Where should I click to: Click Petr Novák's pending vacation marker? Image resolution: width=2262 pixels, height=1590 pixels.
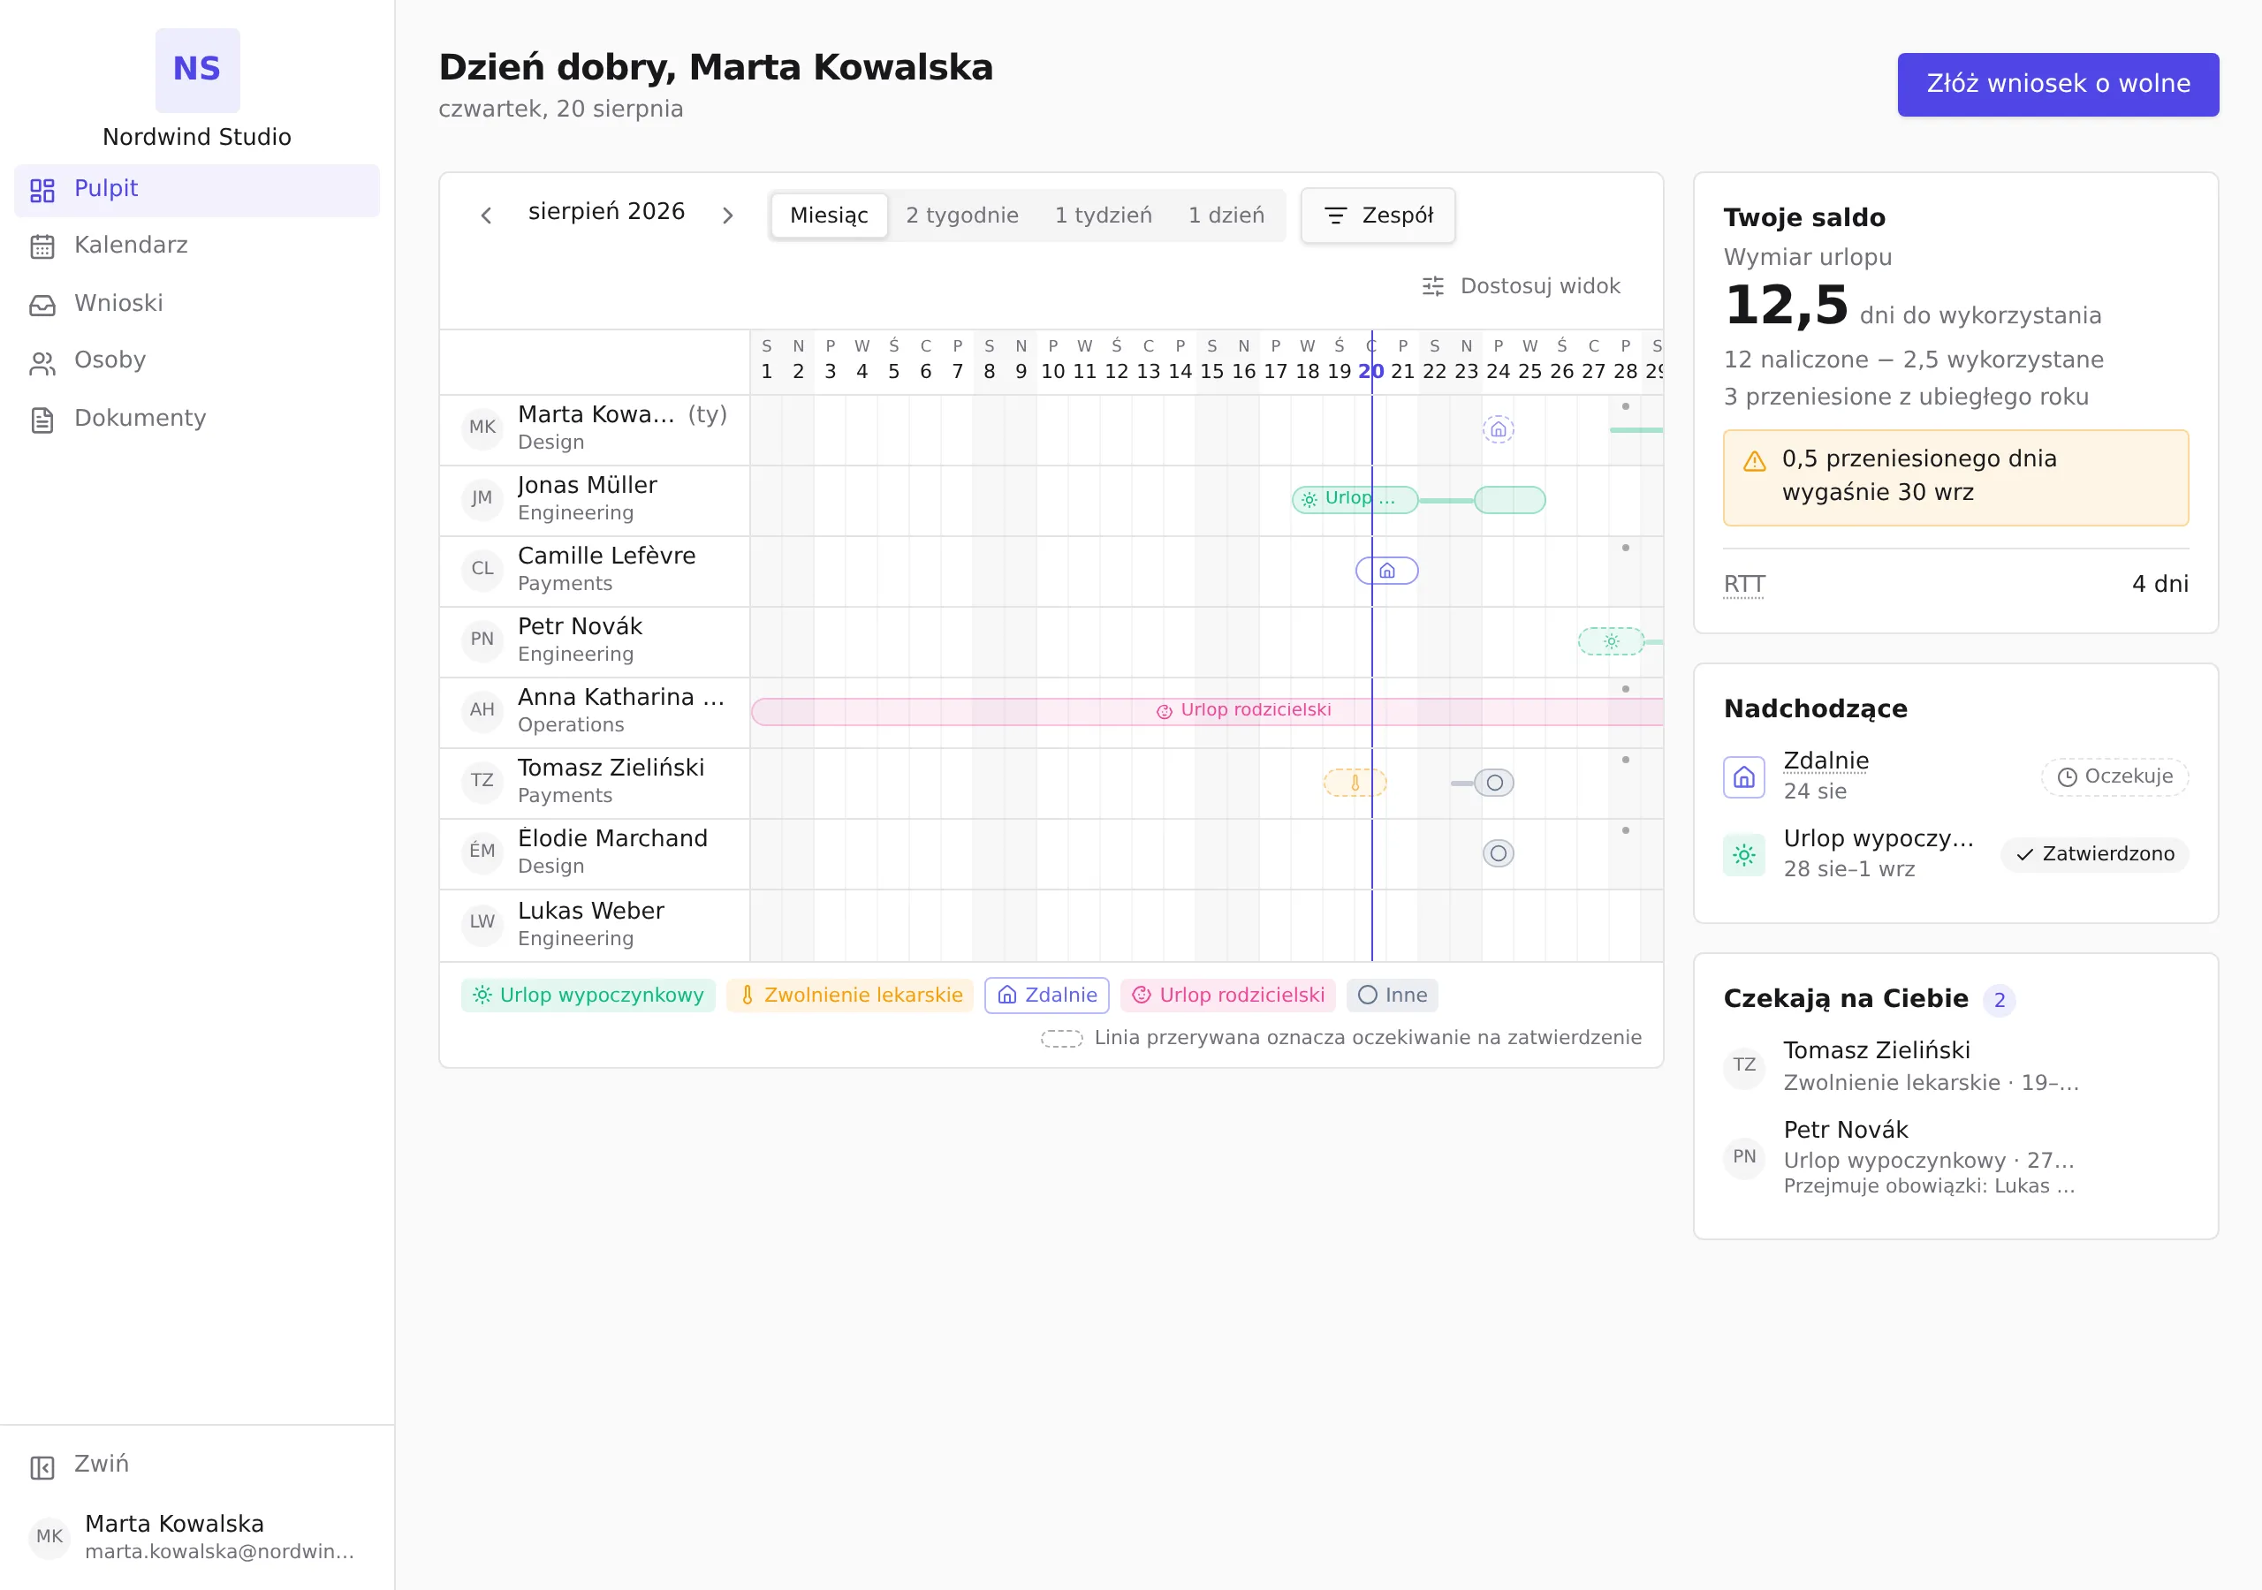pos(1611,641)
